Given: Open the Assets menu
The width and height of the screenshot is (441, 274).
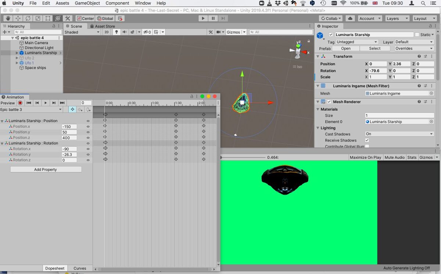Looking at the screenshot, I should [x=62, y=3].
